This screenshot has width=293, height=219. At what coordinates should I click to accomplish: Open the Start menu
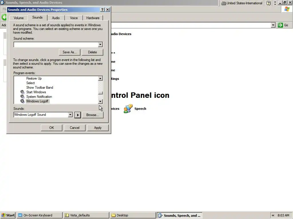[x=8, y=215]
